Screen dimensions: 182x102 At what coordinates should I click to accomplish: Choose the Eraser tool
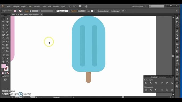7,35
